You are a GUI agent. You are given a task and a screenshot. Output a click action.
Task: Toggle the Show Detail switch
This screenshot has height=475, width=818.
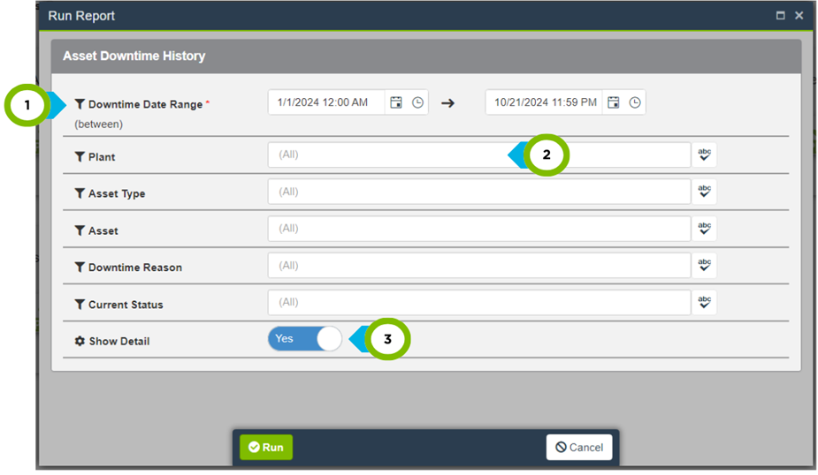[305, 339]
